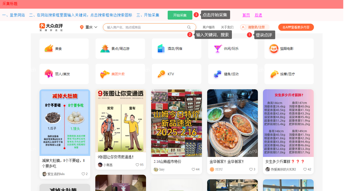Click the 猫眼电影 label text
Image resolution: width=344 pixels, height=191 pixels.
coord(287,49)
